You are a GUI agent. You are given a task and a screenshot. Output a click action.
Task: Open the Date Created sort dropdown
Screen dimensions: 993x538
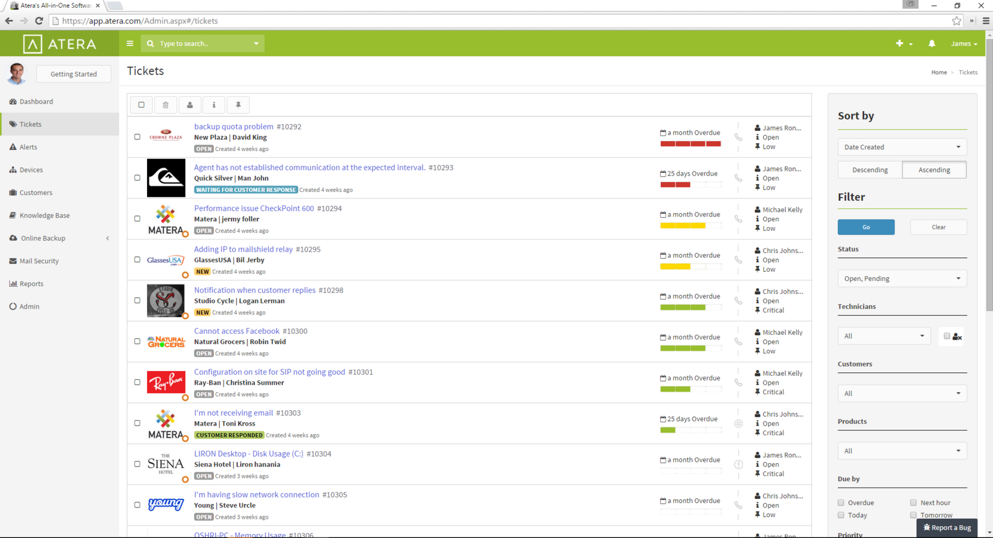pos(902,147)
